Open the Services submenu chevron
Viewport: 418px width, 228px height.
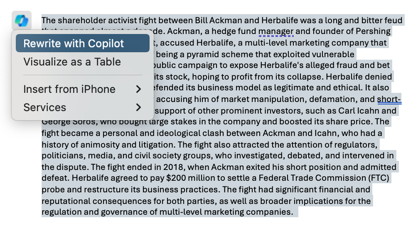pos(138,107)
